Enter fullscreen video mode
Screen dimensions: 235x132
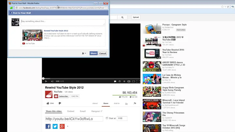138,81
